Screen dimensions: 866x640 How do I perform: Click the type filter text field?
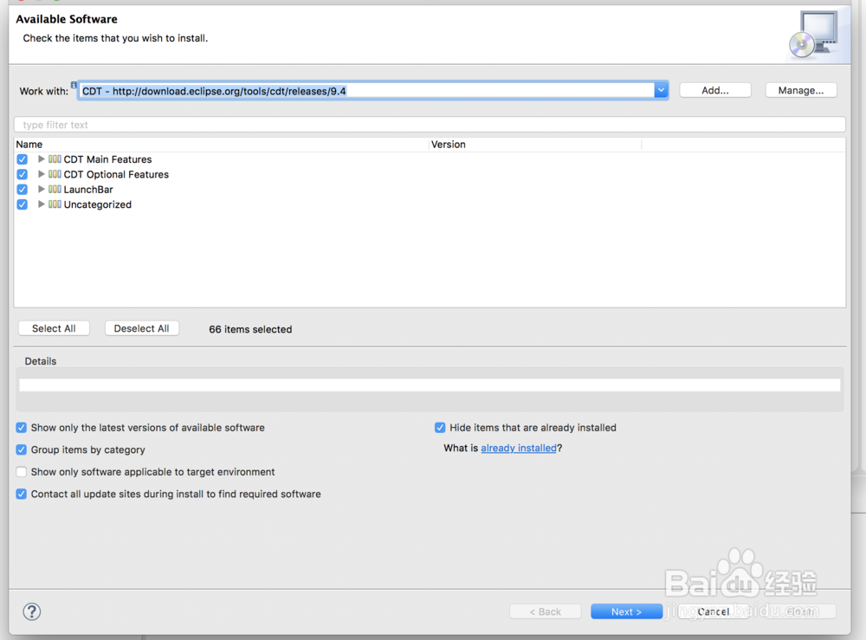coord(430,125)
